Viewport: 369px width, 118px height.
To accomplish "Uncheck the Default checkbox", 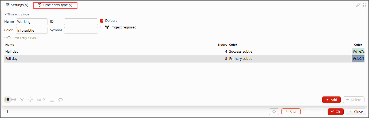I will (x=102, y=21).
